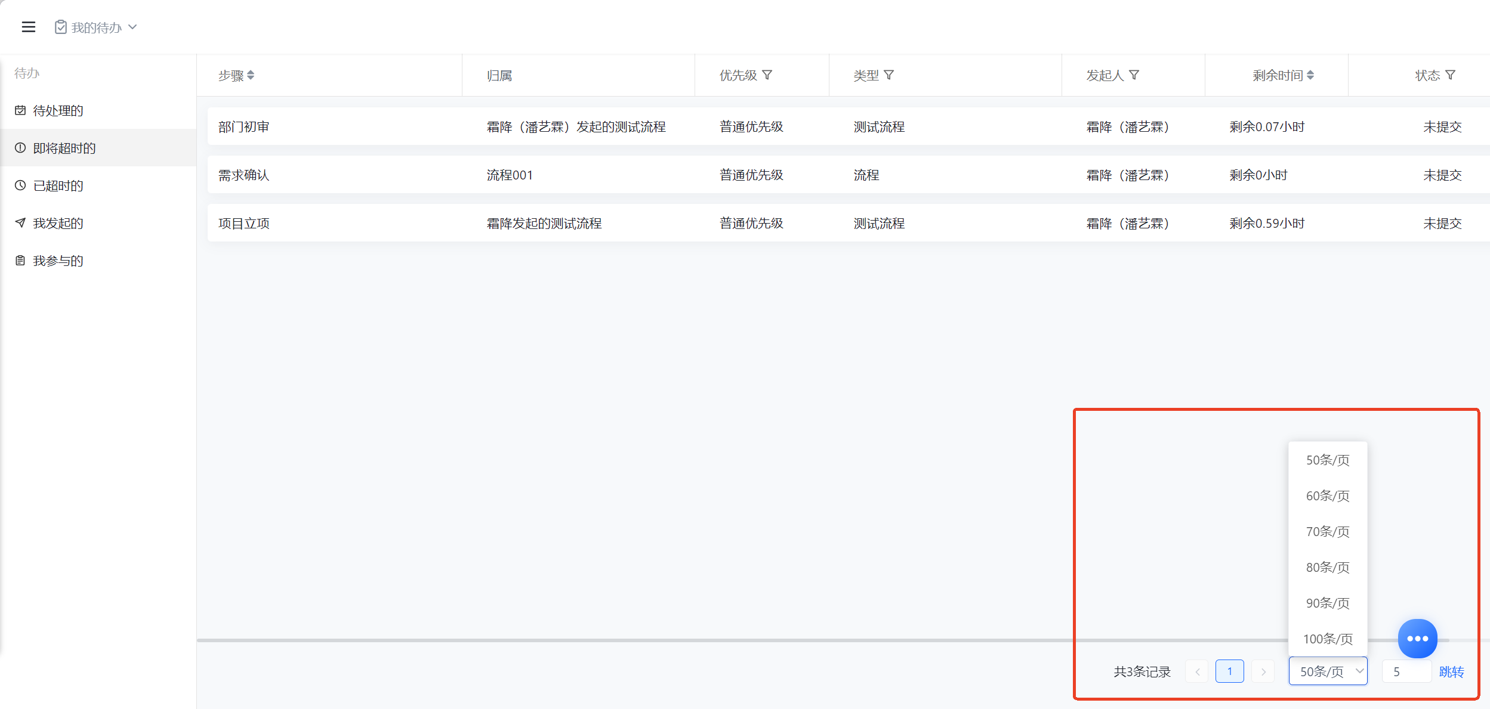Open 我发起的 sidebar entry
The height and width of the screenshot is (709, 1490).
coord(98,223)
